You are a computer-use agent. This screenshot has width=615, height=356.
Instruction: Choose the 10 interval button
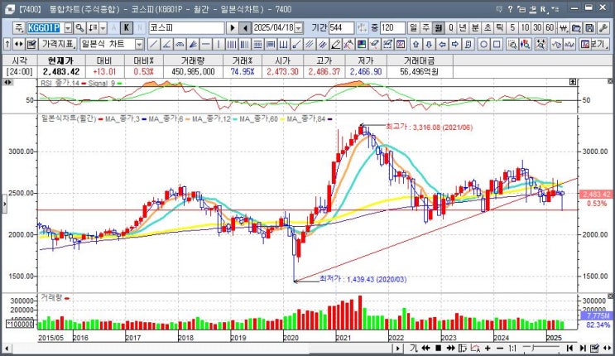pos(525,28)
